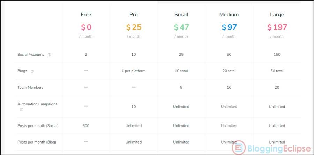Select the Pro plan heading
Image resolution: width=314 pixels, height=155 pixels.
point(134,15)
